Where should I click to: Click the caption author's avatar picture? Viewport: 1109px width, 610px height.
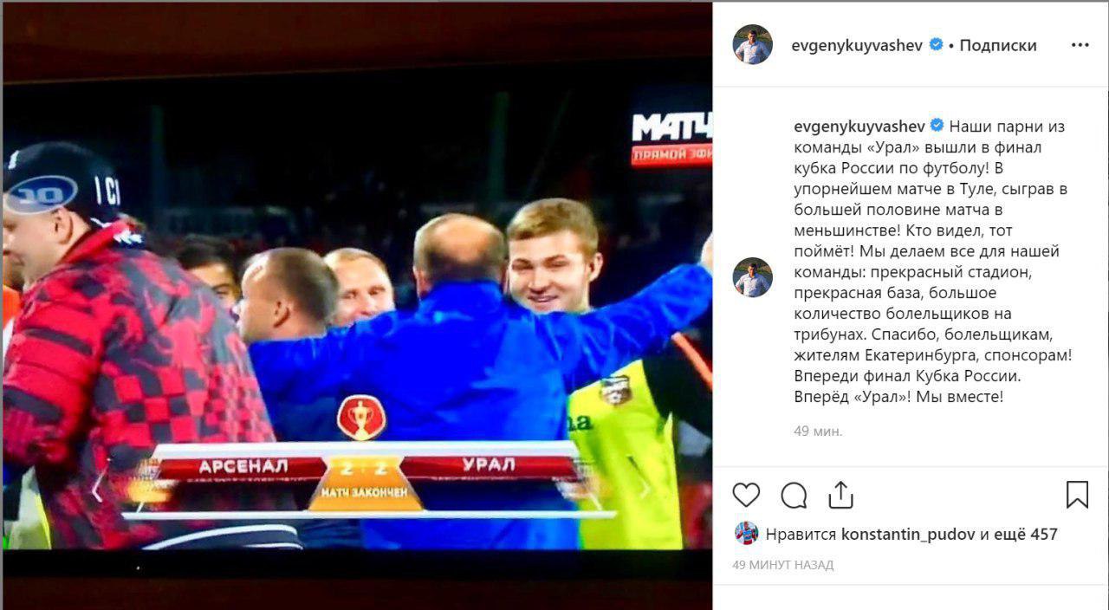click(x=752, y=277)
